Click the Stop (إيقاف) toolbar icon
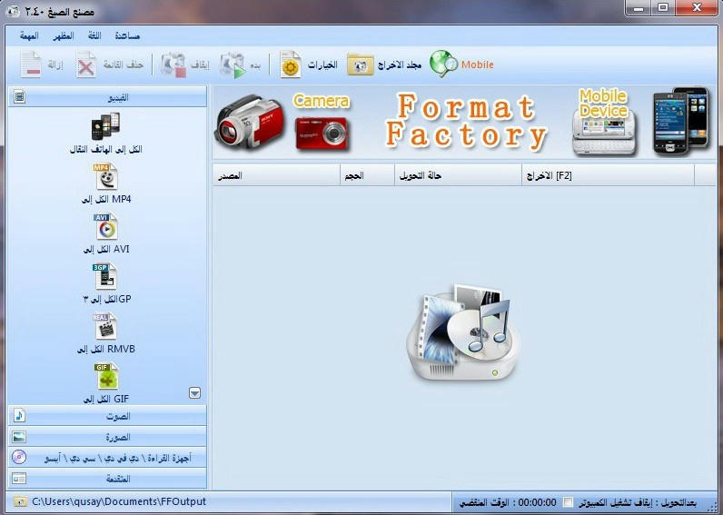The image size is (723, 515). (x=173, y=64)
